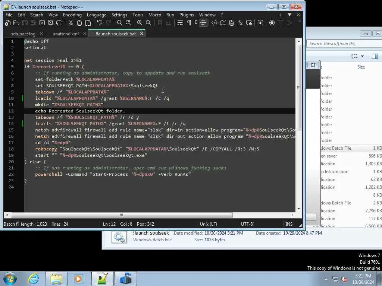Click the Undo arrow icon

(x=99, y=23)
